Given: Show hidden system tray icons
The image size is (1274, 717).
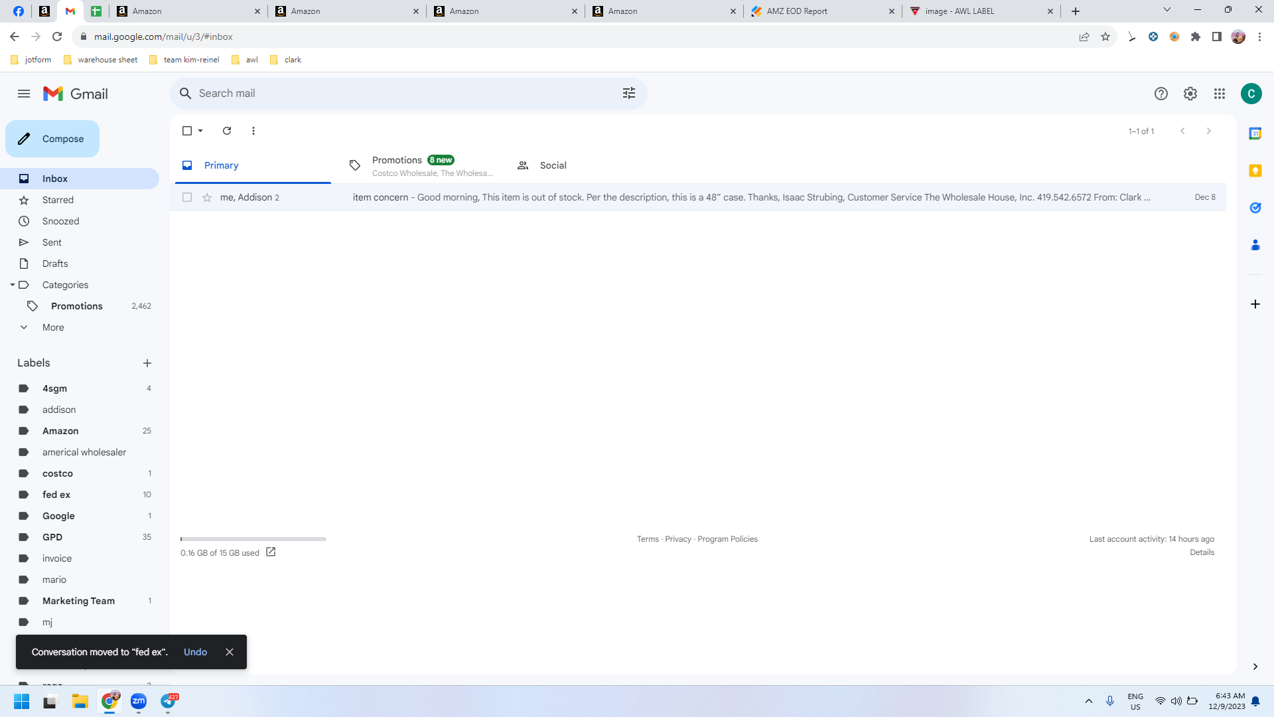Looking at the screenshot, I should click(x=1089, y=701).
